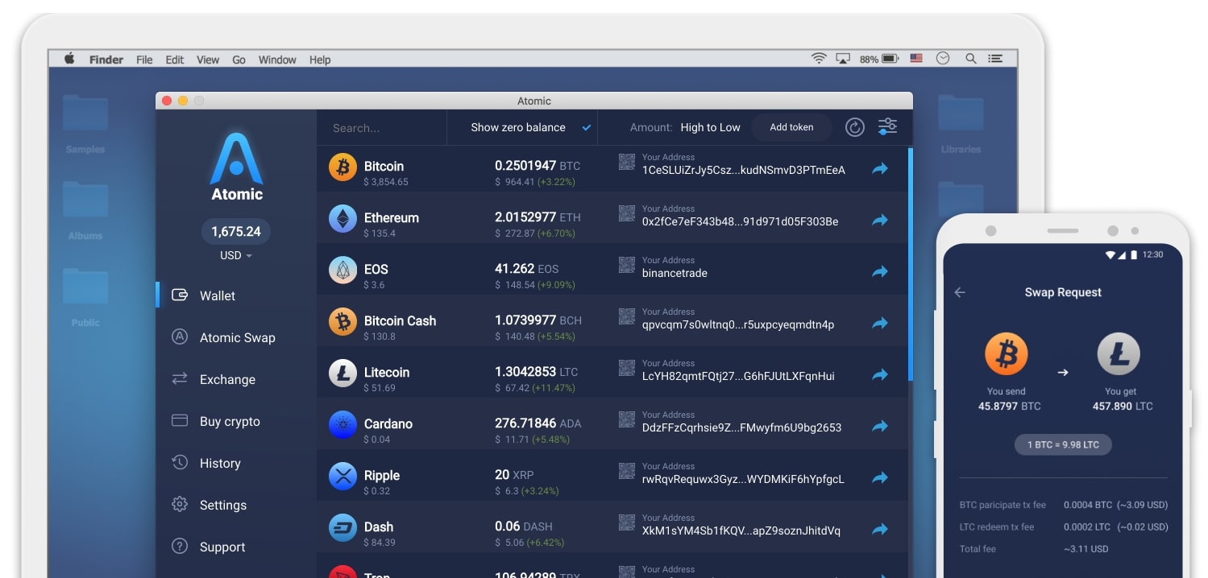Tap the Litecoin icon on phone

pyautogui.click(x=1119, y=354)
